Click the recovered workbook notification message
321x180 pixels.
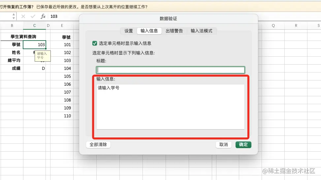[74, 7]
